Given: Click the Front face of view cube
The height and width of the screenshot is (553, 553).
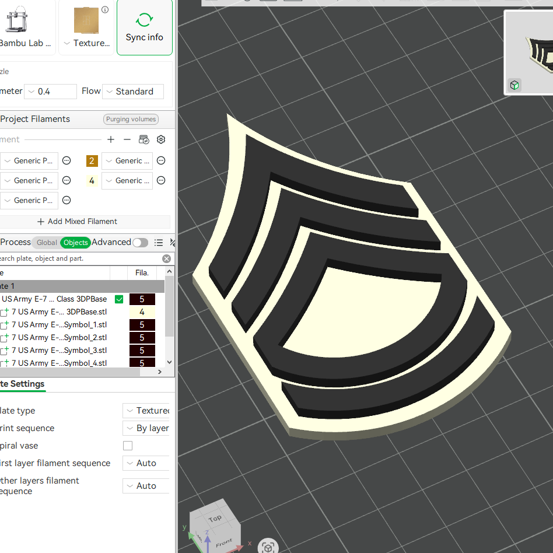Looking at the screenshot, I should tap(223, 542).
